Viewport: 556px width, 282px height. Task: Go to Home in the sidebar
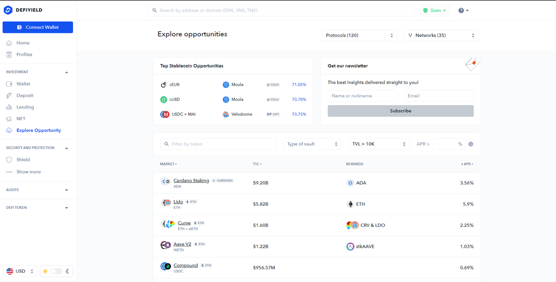pos(23,43)
